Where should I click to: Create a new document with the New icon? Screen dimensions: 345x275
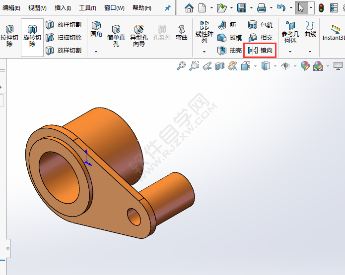(202, 8)
